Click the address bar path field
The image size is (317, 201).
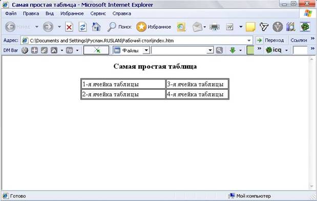click(137, 41)
